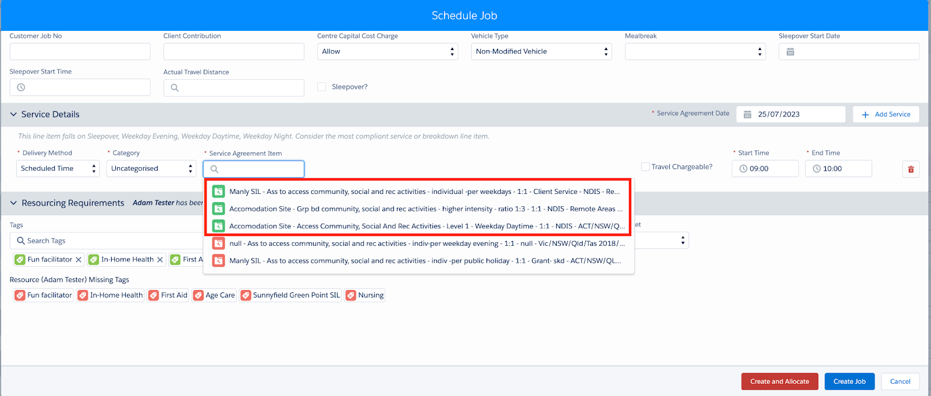931x396 pixels.
Task: Click the clock icon in End Time field
Action: click(816, 169)
